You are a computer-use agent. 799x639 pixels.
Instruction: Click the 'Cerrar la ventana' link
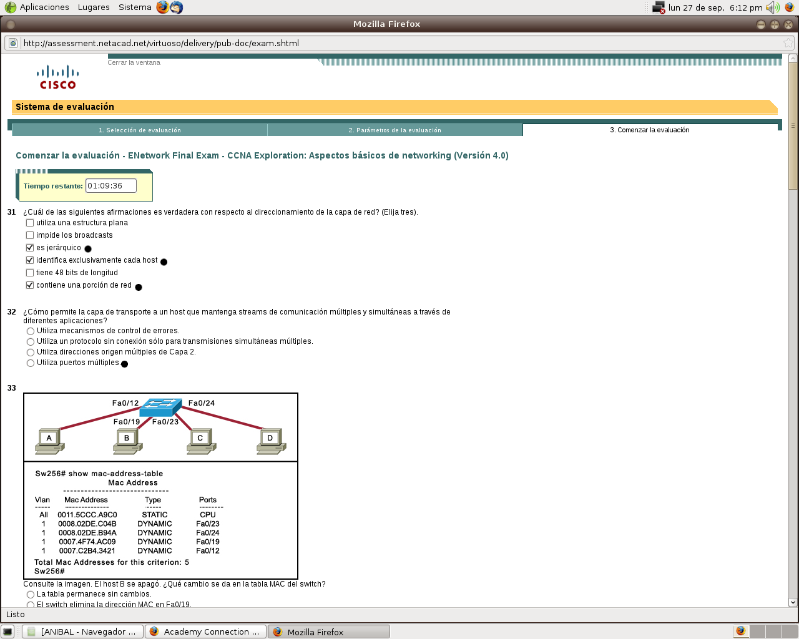point(134,62)
